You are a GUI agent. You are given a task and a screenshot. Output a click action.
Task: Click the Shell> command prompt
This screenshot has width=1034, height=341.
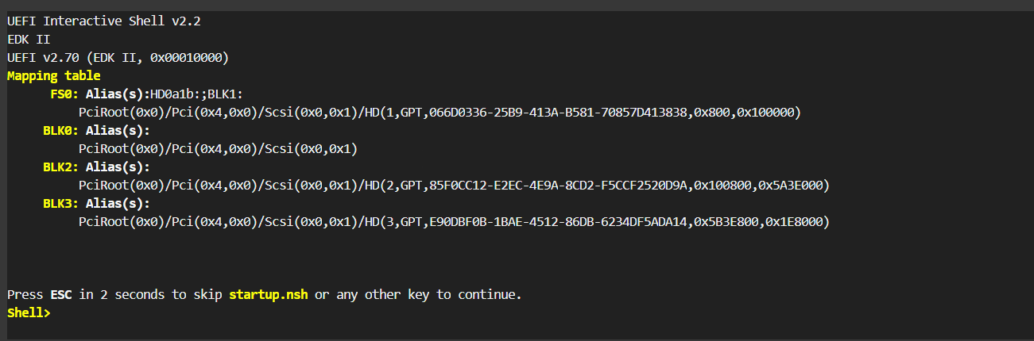pyautogui.click(x=29, y=312)
